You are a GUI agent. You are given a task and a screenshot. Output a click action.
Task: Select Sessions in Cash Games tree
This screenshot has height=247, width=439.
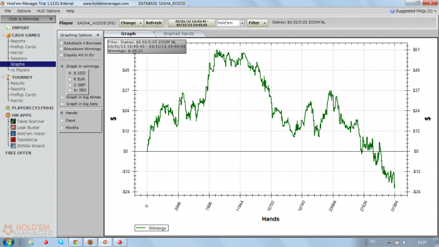tap(19, 58)
